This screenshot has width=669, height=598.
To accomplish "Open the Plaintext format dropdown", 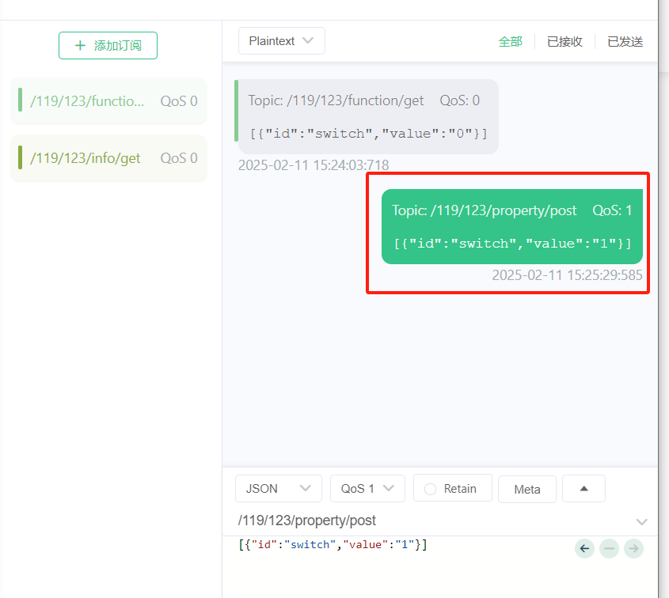I will point(281,41).
